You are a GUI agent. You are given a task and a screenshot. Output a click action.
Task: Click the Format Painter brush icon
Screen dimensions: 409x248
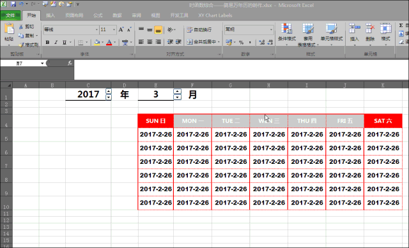pyautogui.click(x=21, y=45)
